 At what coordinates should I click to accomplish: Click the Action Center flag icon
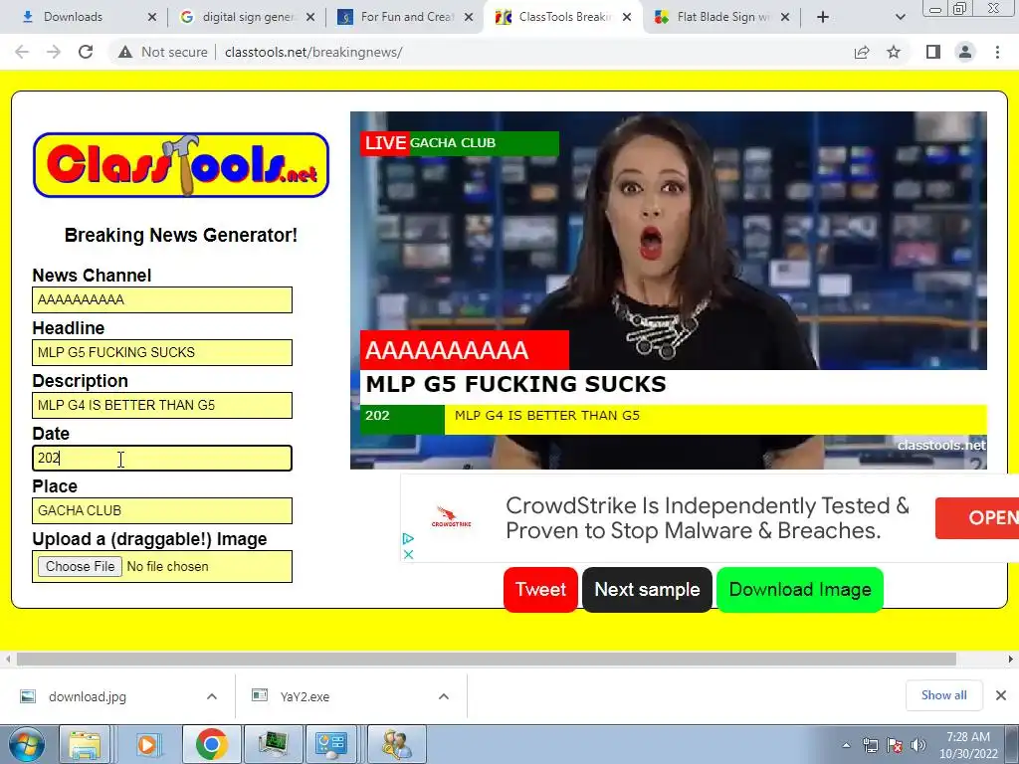895,745
